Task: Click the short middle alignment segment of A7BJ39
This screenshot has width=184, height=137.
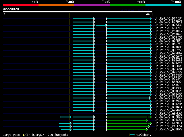Action: click(x=101, y=25)
